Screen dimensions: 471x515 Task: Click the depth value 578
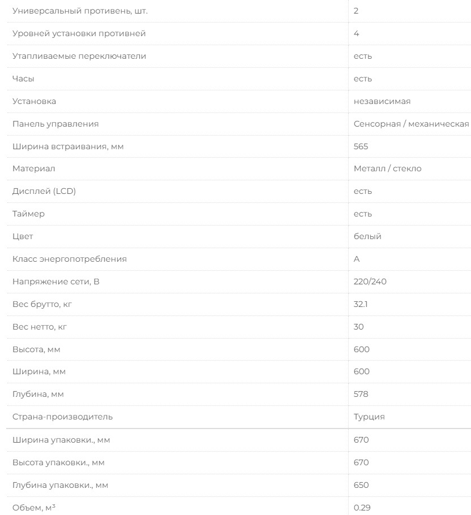click(361, 394)
